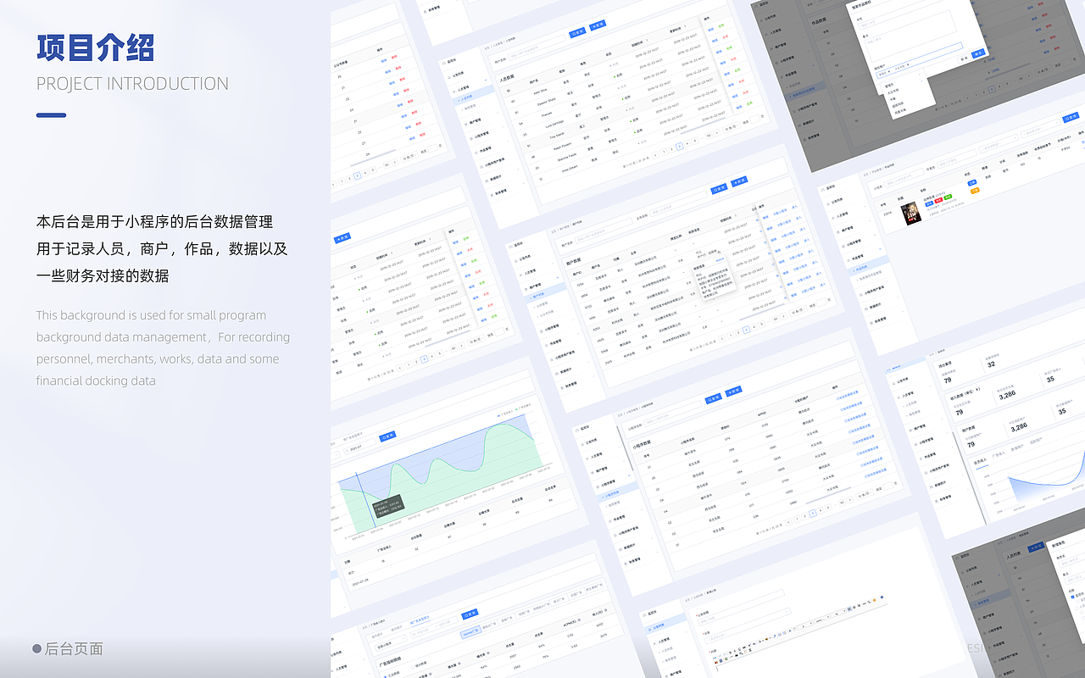1085x678 pixels.
Task: Collapse the 人员管理 chevron in the 人员数据 page sidebar
Action: coord(486,81)
